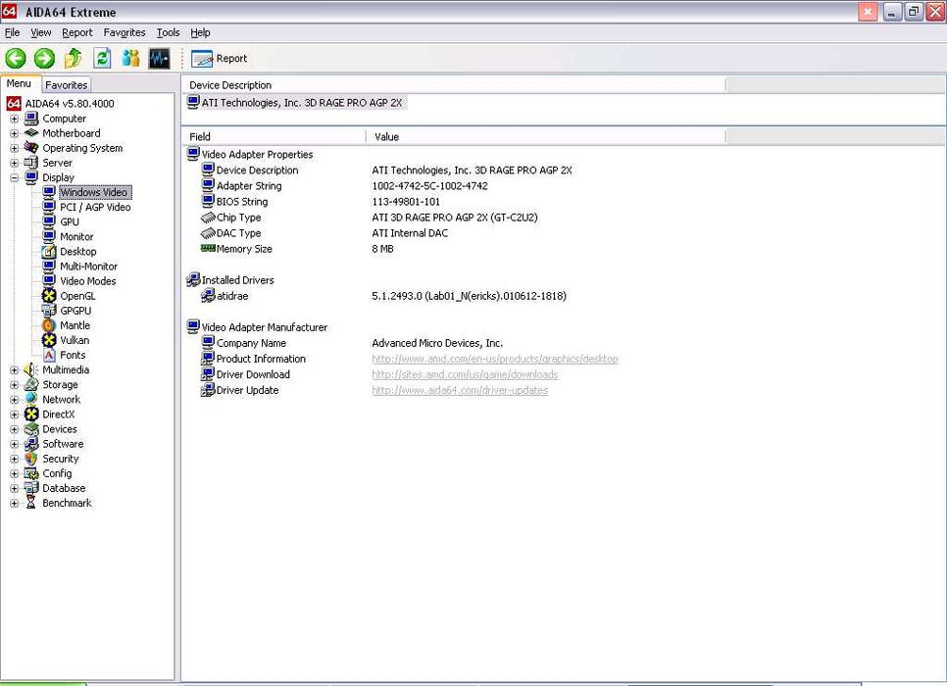Click the Video Modes tree item icon
This screenshot has height=686, width=947.
point(49,281)
